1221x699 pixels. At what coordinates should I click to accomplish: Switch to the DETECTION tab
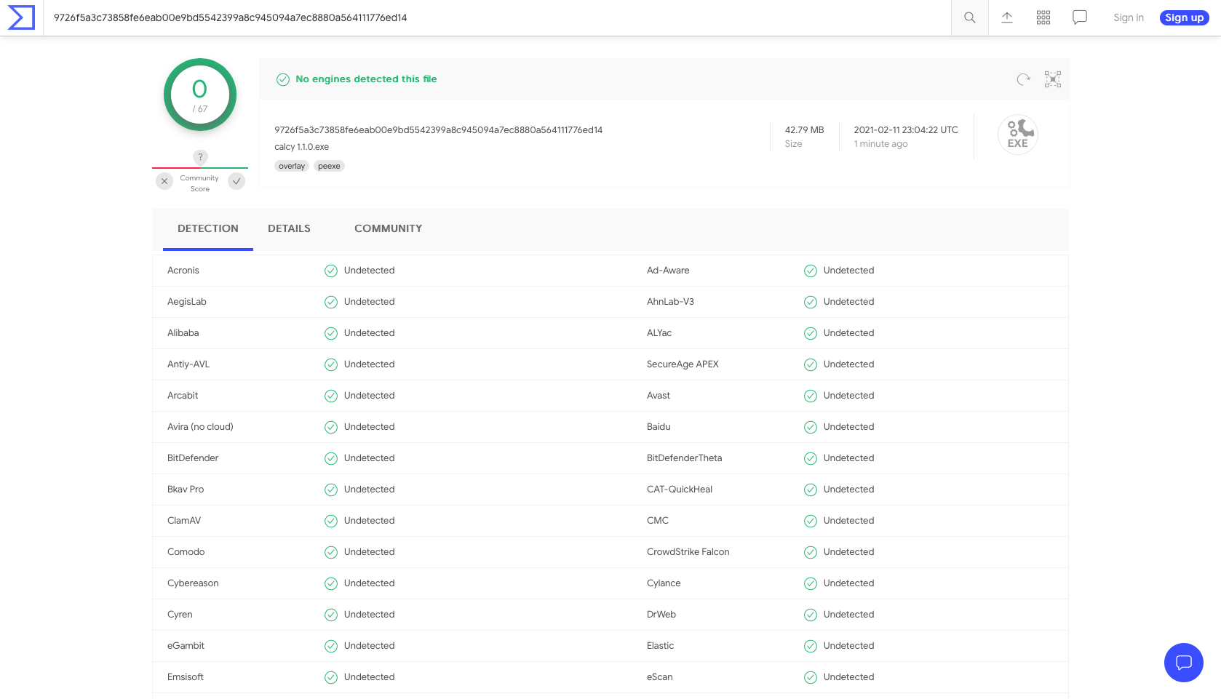tap(208, 228)
